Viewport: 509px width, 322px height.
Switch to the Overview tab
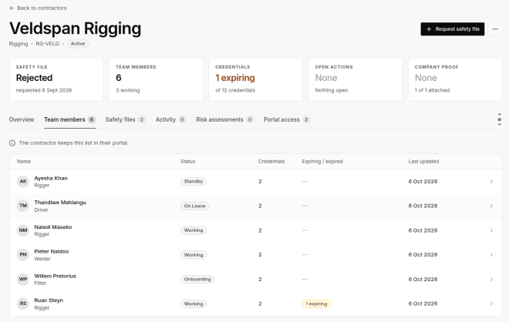coord(22,119)
